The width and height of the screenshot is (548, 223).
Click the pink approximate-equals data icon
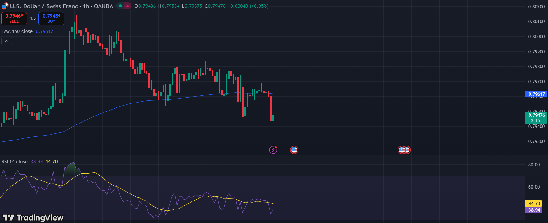[x=127, y=6]
